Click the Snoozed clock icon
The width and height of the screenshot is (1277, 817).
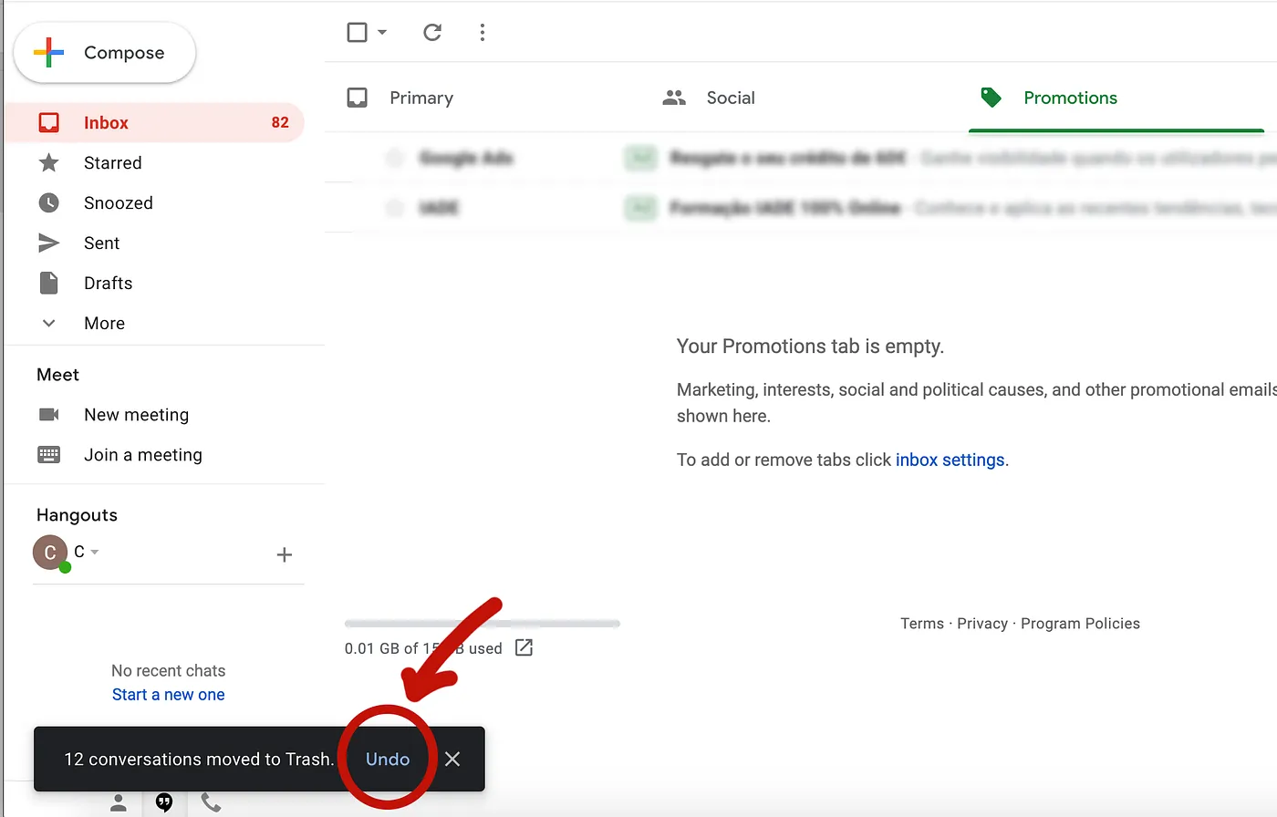tap(49, 202)
